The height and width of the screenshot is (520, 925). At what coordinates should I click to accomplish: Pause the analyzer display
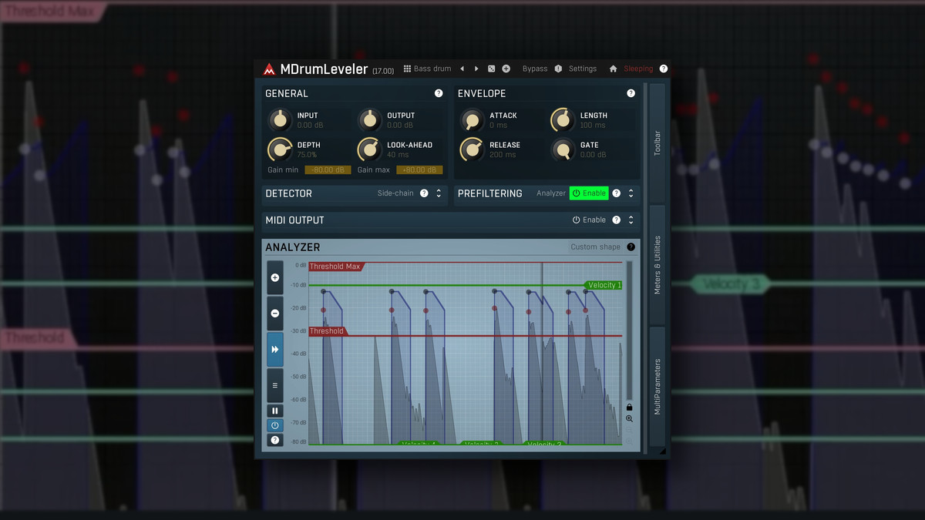tap(275, 411)
